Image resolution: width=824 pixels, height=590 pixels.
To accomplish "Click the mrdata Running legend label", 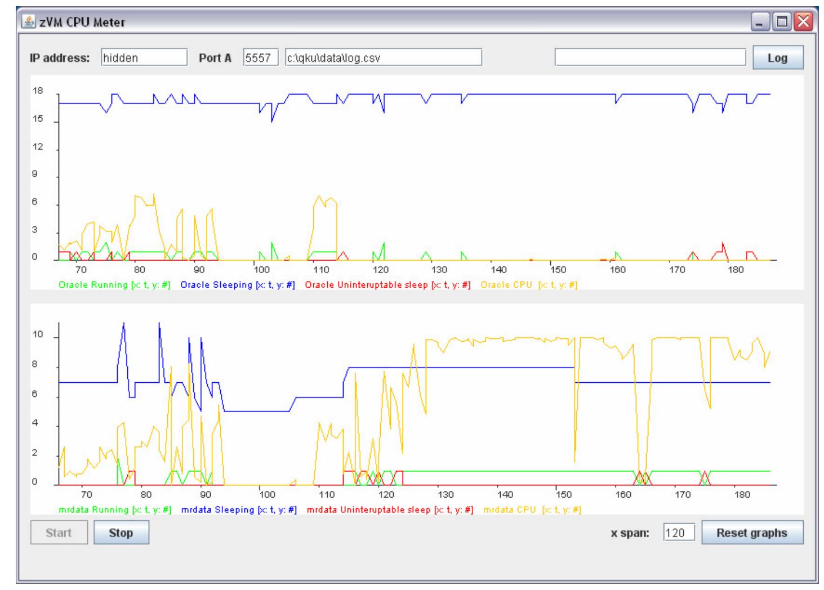I will 115,509.
